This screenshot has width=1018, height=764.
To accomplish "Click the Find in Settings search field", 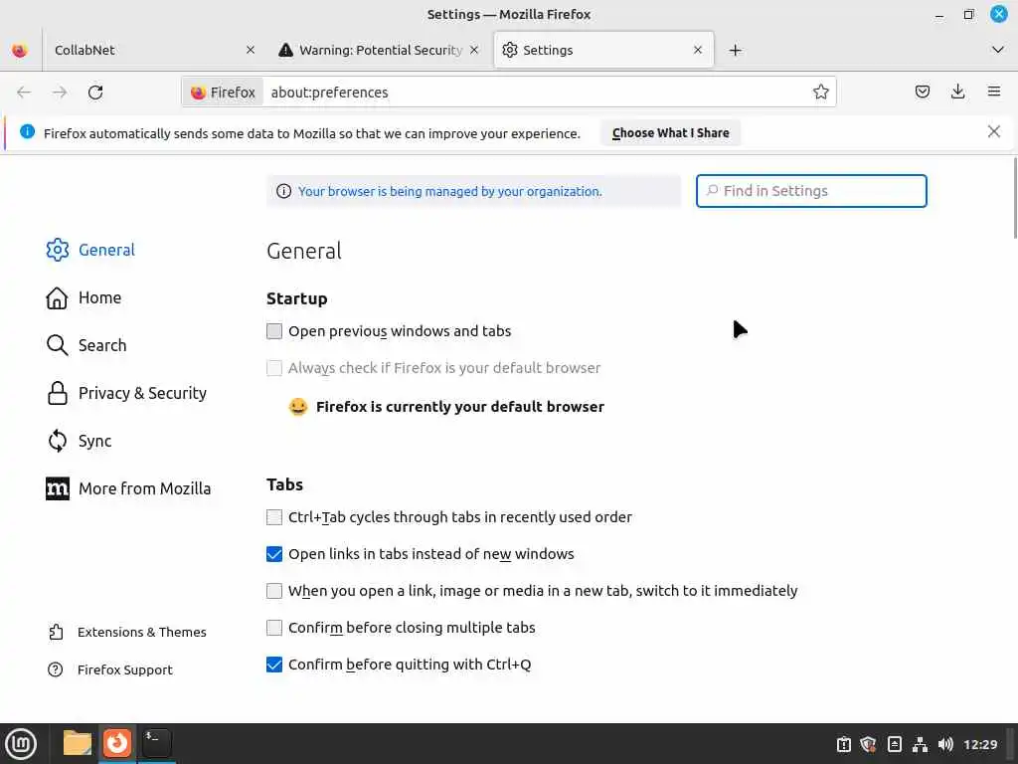I will click(x=811, y=191).
